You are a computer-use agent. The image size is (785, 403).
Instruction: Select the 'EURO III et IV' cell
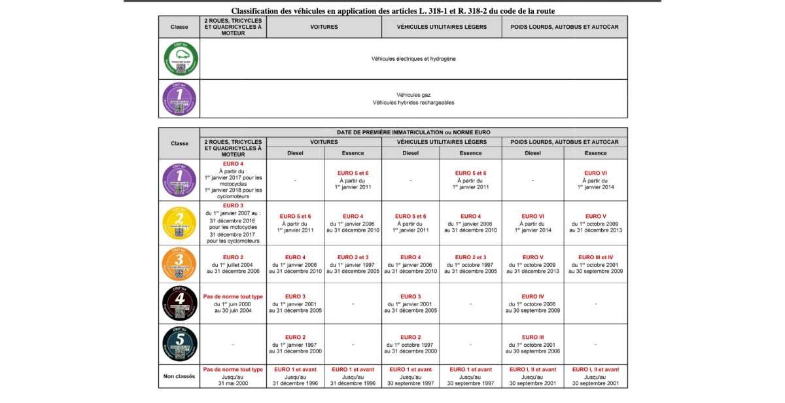coord(595,257)
